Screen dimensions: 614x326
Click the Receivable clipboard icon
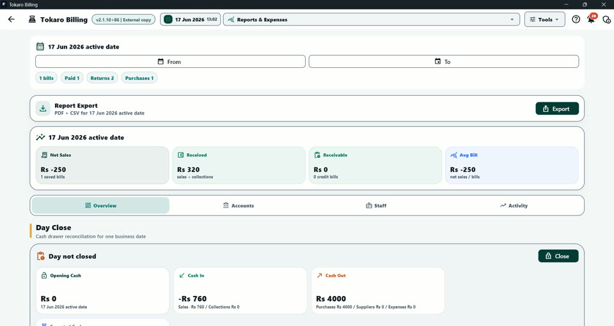point(318,155)
